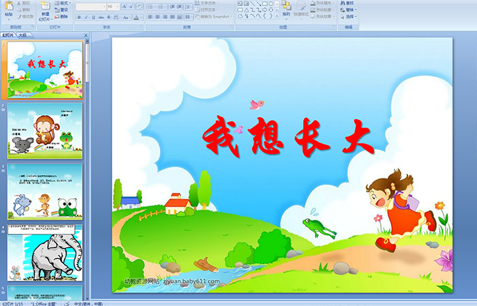The height and width of the screenshot is (306, 477).
Task: Open the Replace (替换) dropdown
Action: pos(349,10)
